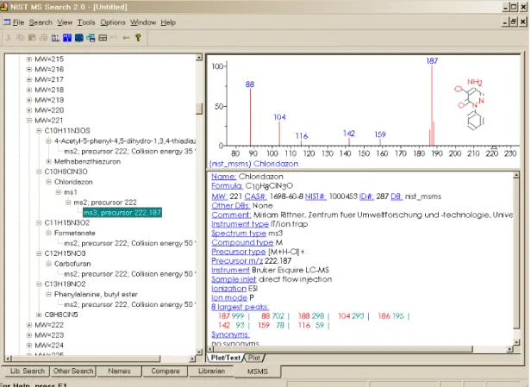
Task: Select Phenylalanine, butyl ester tree item
Action: point(96,294)
